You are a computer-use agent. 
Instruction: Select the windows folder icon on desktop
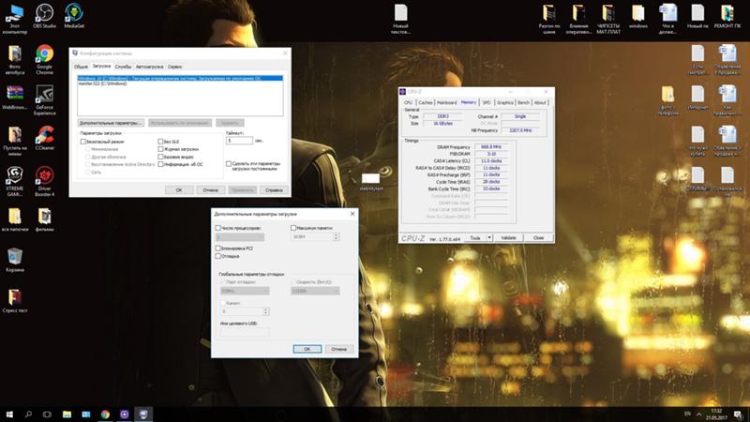pos(638,16)
